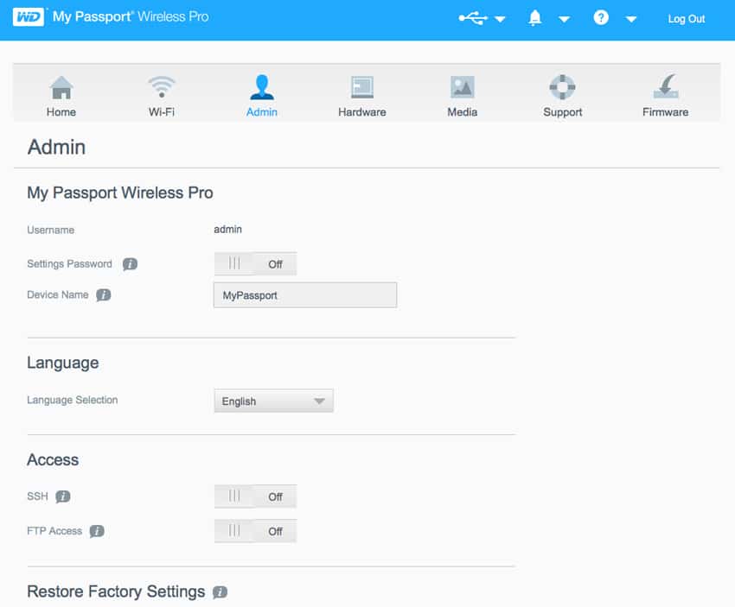Go to the Home house icon
735x607 pixels.
(x=61, y=87)
